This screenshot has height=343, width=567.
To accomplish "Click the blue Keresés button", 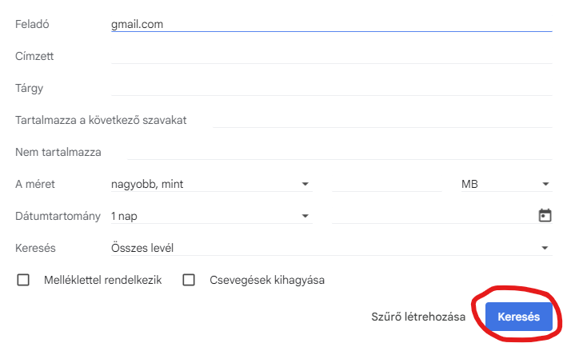I will [x=518, y=317].
